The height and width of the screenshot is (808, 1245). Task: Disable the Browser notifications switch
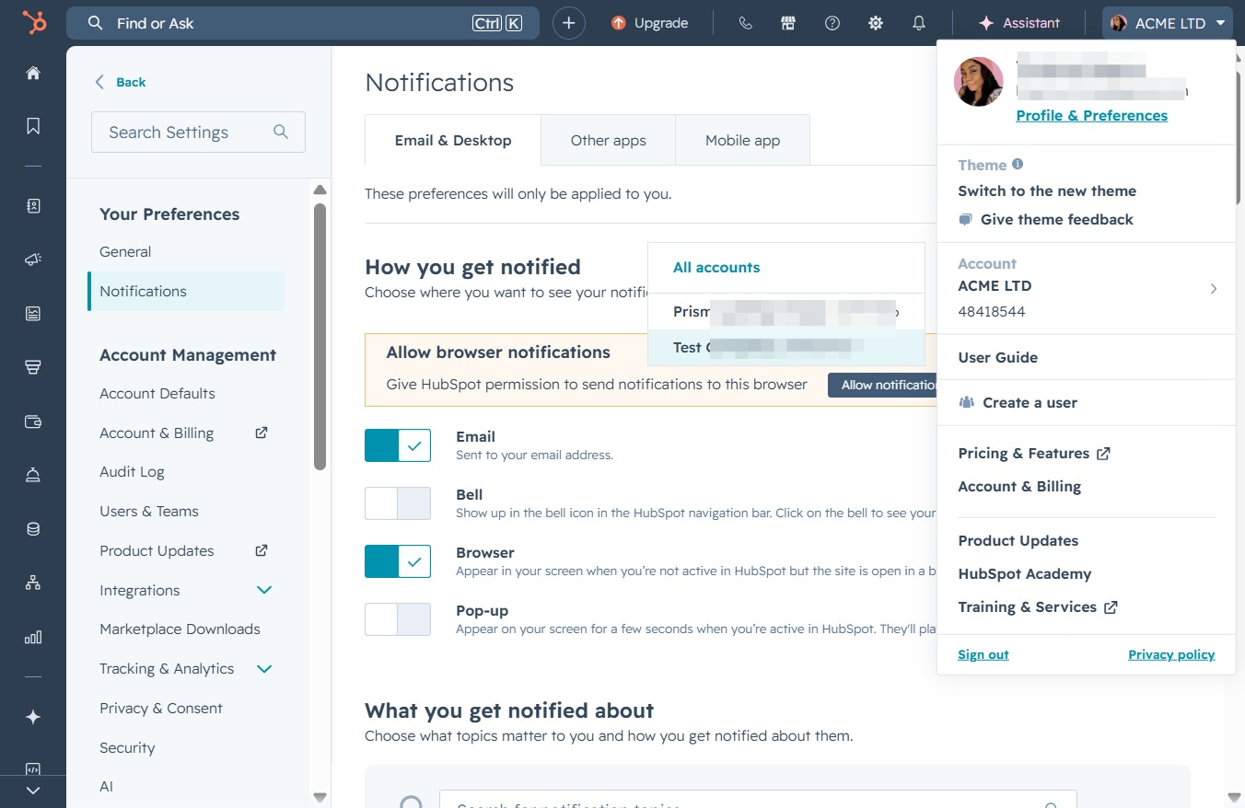pos(398,561)
